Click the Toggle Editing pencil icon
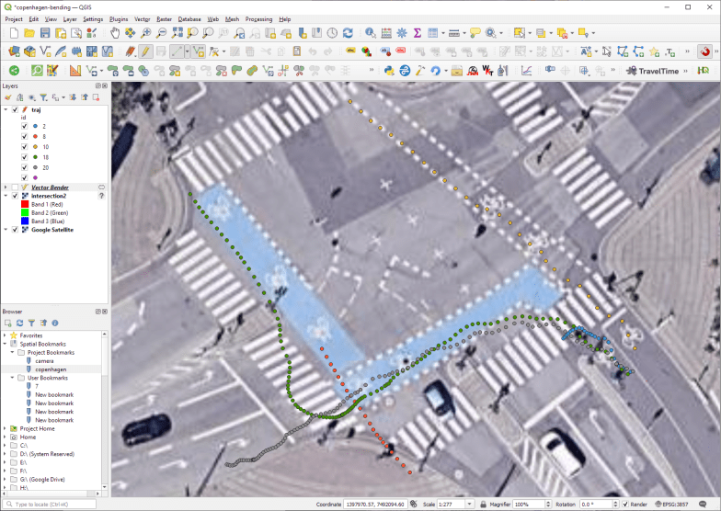Image resolution: width=721 pixels, height=511 pixels. pos(144,51)
